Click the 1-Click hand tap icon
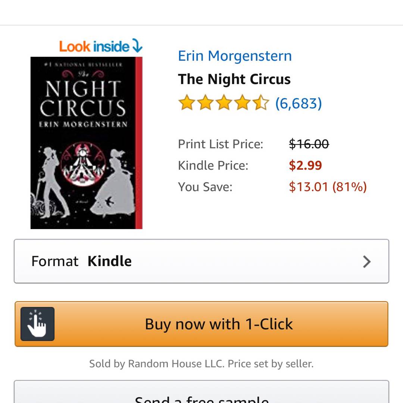This screenshot has width=403, height=403. click(x=37, y=324)
